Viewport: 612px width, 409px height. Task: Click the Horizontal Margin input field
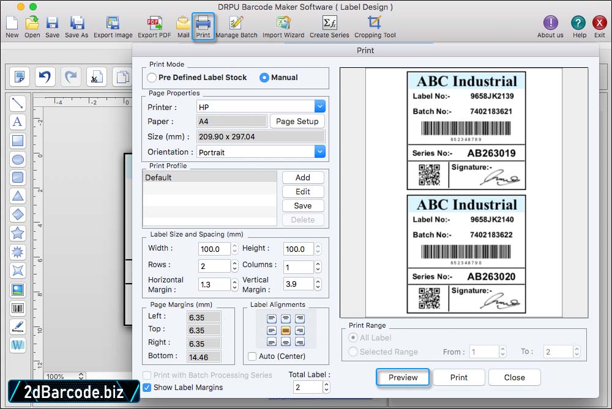(x=214, y=284)
